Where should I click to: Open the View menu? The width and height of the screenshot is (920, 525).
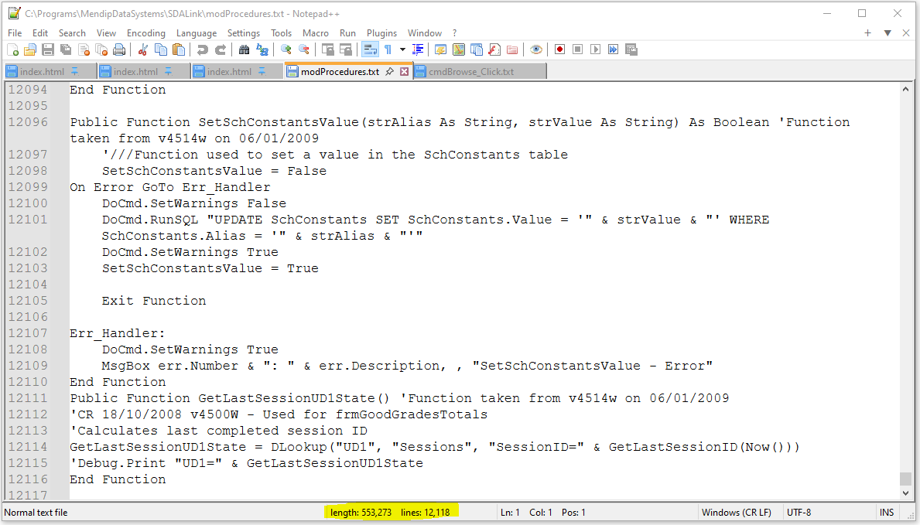[x=106, y=32]
